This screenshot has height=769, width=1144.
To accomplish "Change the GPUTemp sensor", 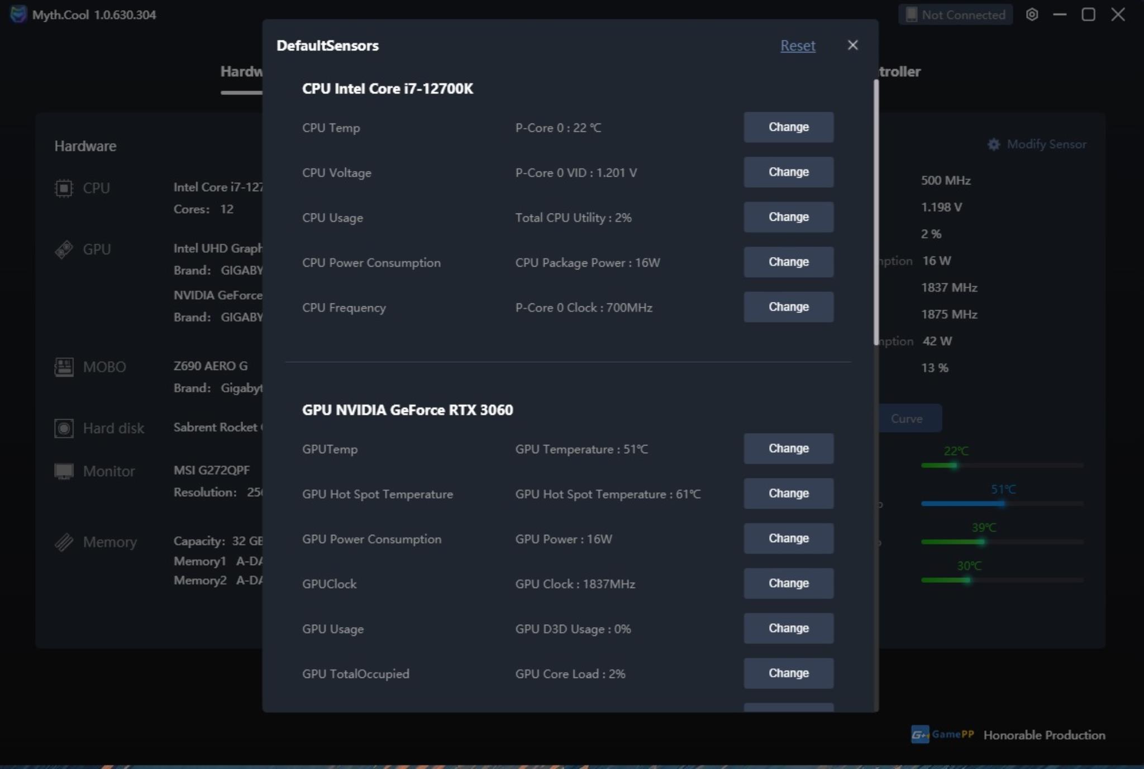I will [x=788, y=449].
